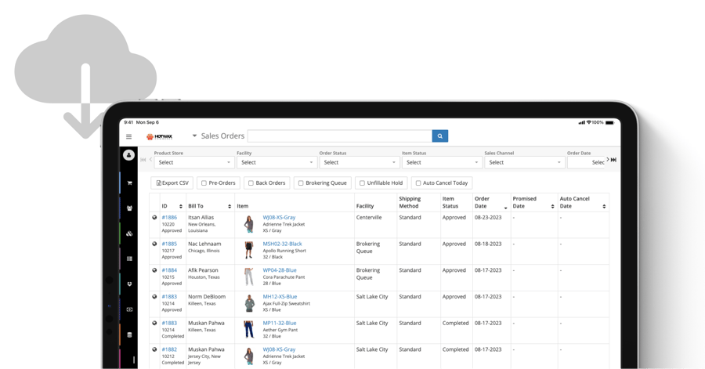The height and width of the screenshot is (369, 705).
Task: Click the globe icon for order #1886
Action: tap(154, 218)
